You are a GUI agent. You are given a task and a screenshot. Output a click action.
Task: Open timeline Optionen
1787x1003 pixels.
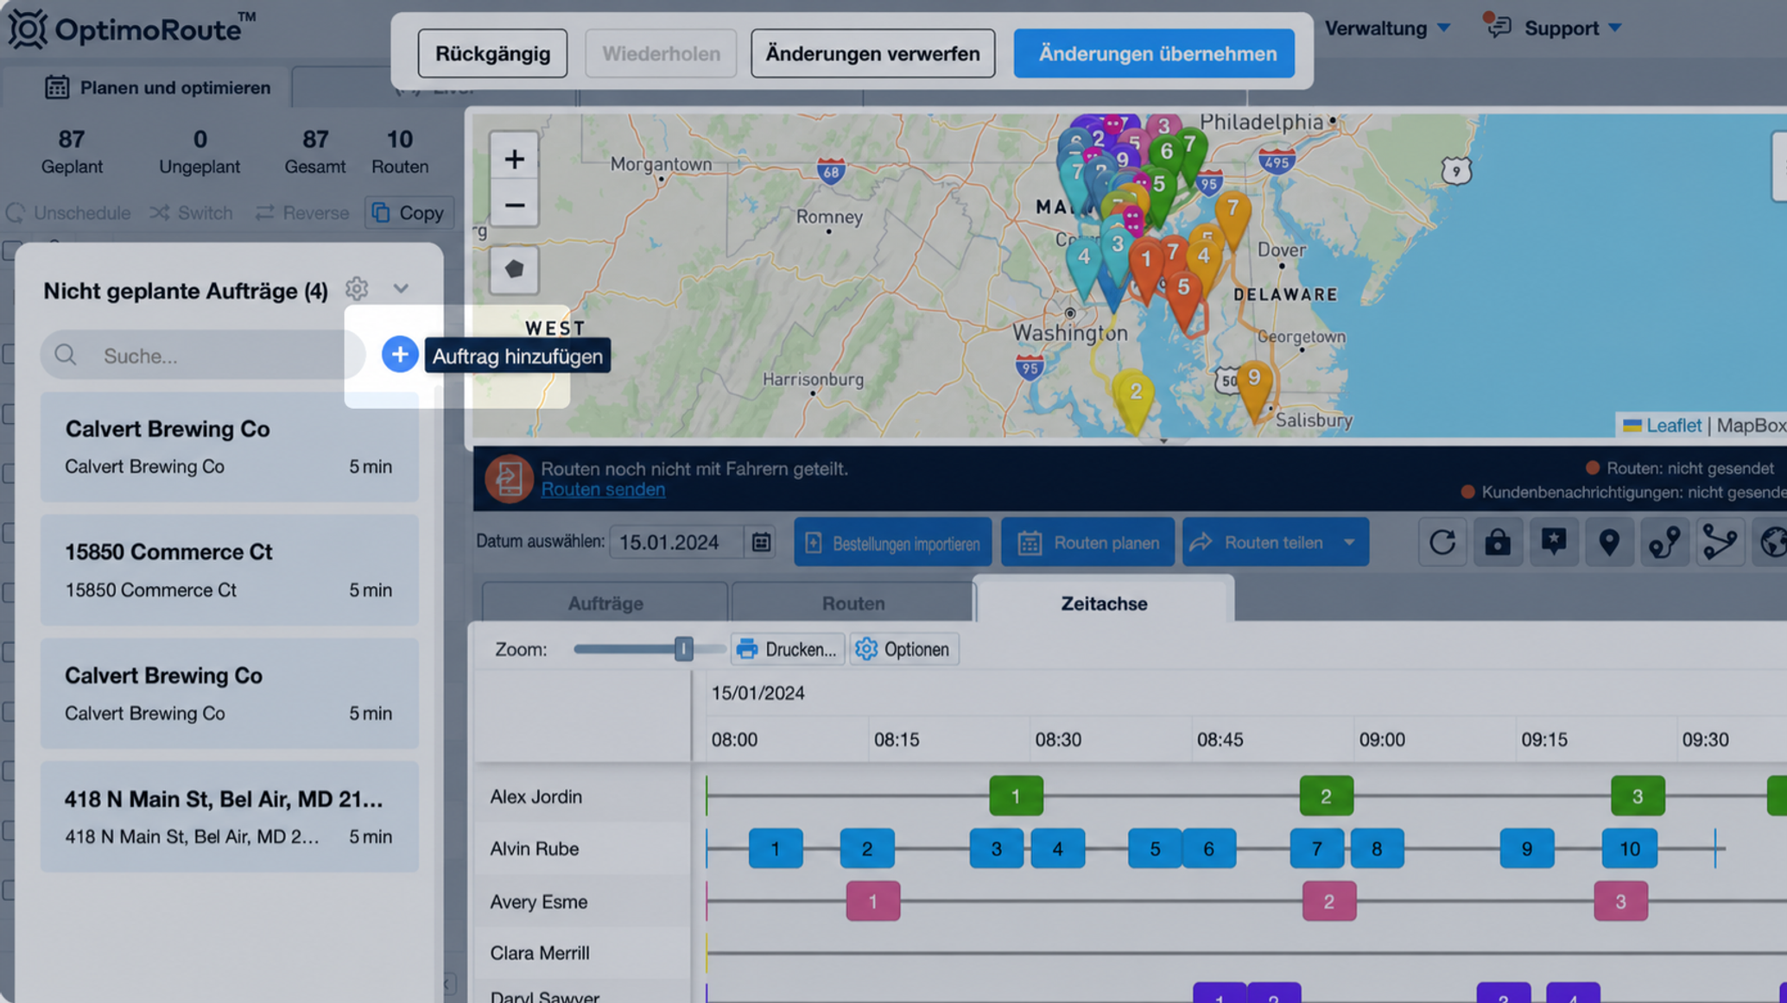click(x=903, y=649)
